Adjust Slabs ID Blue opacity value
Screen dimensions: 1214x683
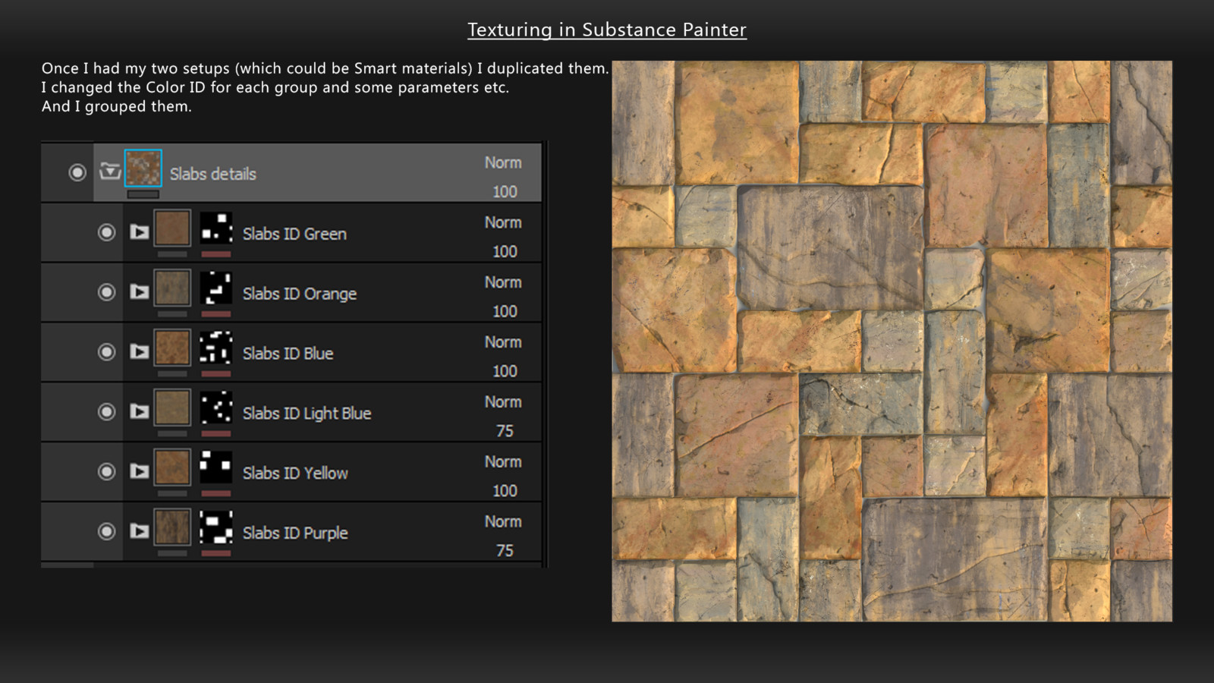coord(505,372)
